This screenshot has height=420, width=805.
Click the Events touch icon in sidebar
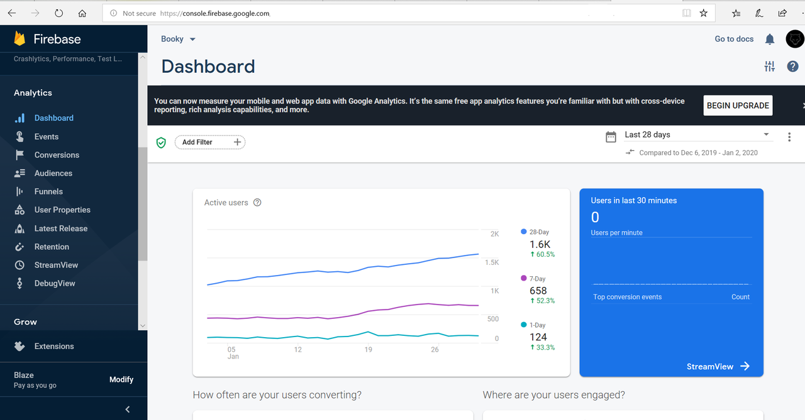coord(19,137)
